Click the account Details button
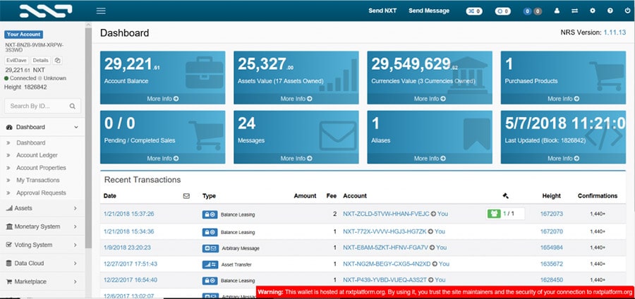The width and height of the screenshot is (635, 299). pos(40,61)
